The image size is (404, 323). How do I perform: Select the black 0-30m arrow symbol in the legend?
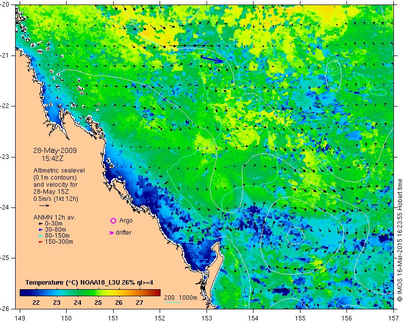[x=40, y=224]
